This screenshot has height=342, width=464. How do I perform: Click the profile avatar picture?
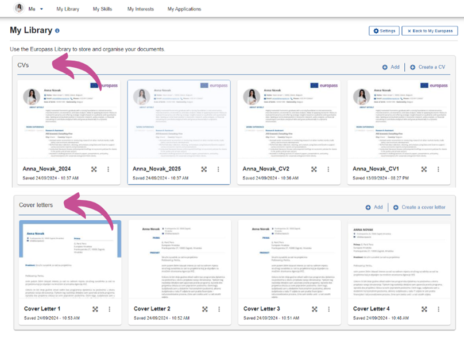click(x=19, y=8)
